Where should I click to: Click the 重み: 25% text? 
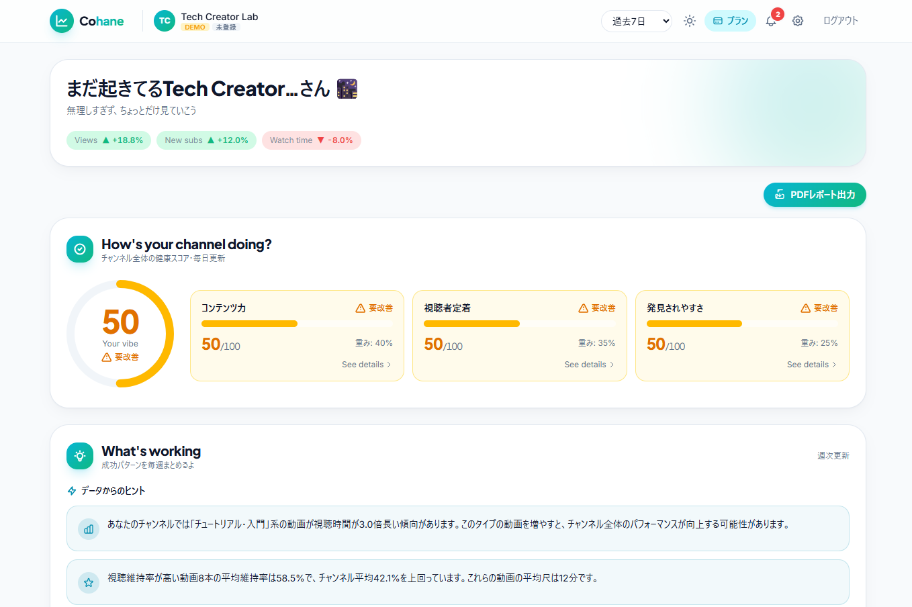(819, 343)
